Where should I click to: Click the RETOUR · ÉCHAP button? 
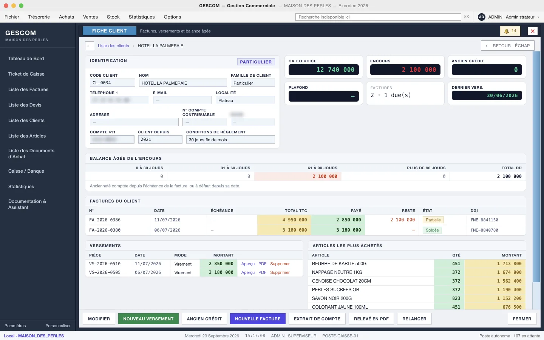(x=507, y=46)
